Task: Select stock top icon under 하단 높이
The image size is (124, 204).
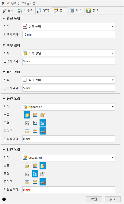Action: coord(27,166)
